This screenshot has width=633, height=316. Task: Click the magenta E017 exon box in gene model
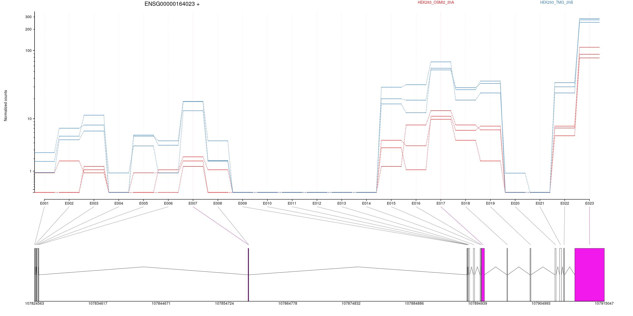[483, 275]
